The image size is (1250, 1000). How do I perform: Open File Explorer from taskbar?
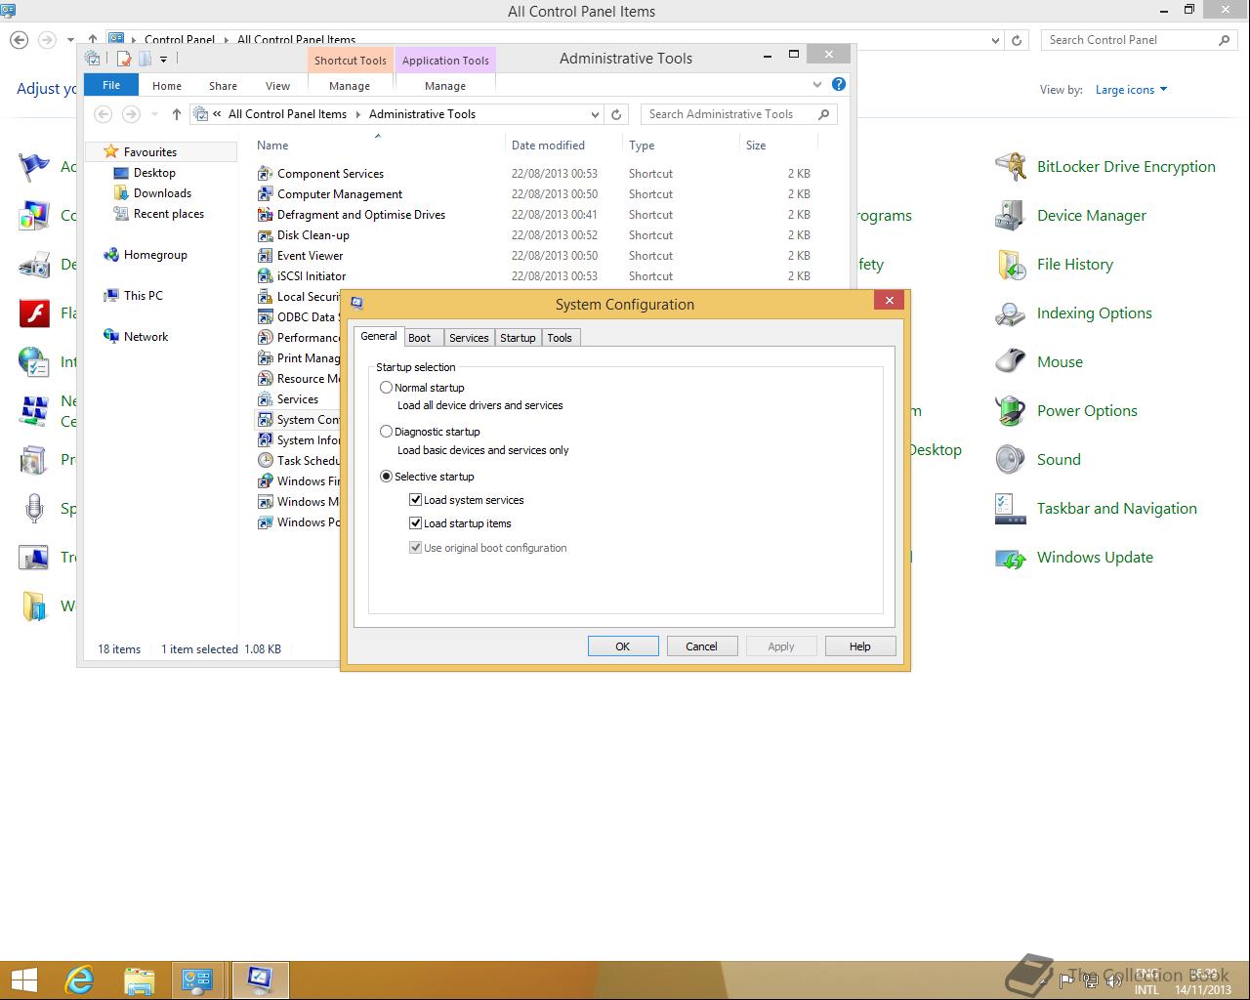click(139, 979)
